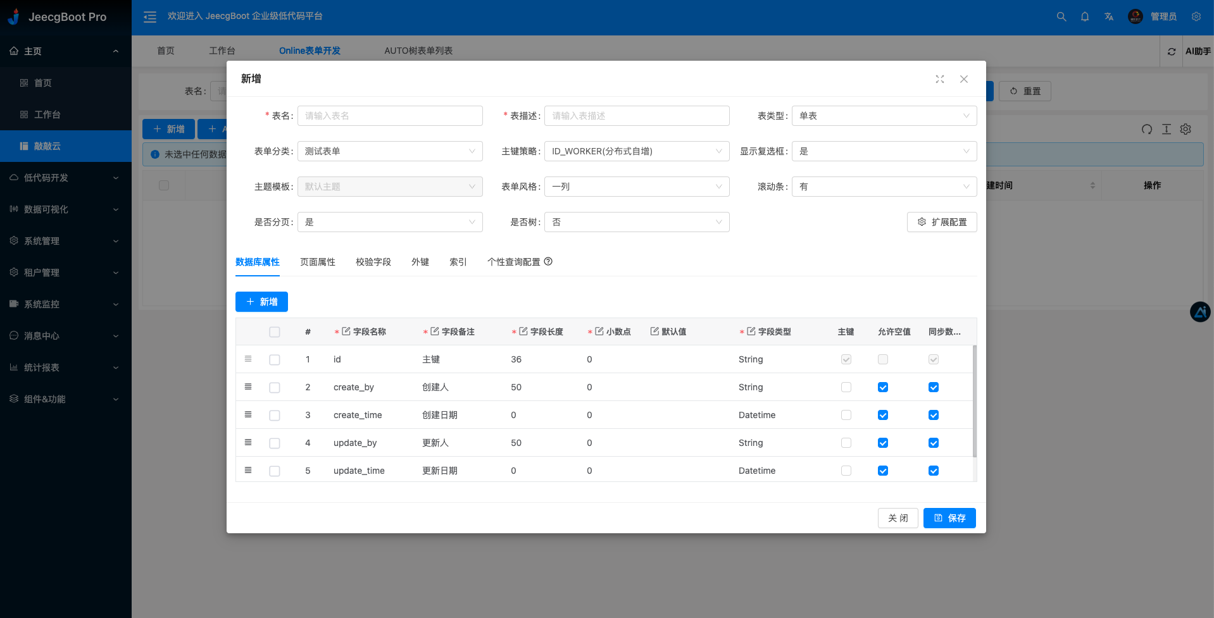Open the 是否树 dropdown
The height and width of the screenshot is (618, 1214).
tap(637, 222)
